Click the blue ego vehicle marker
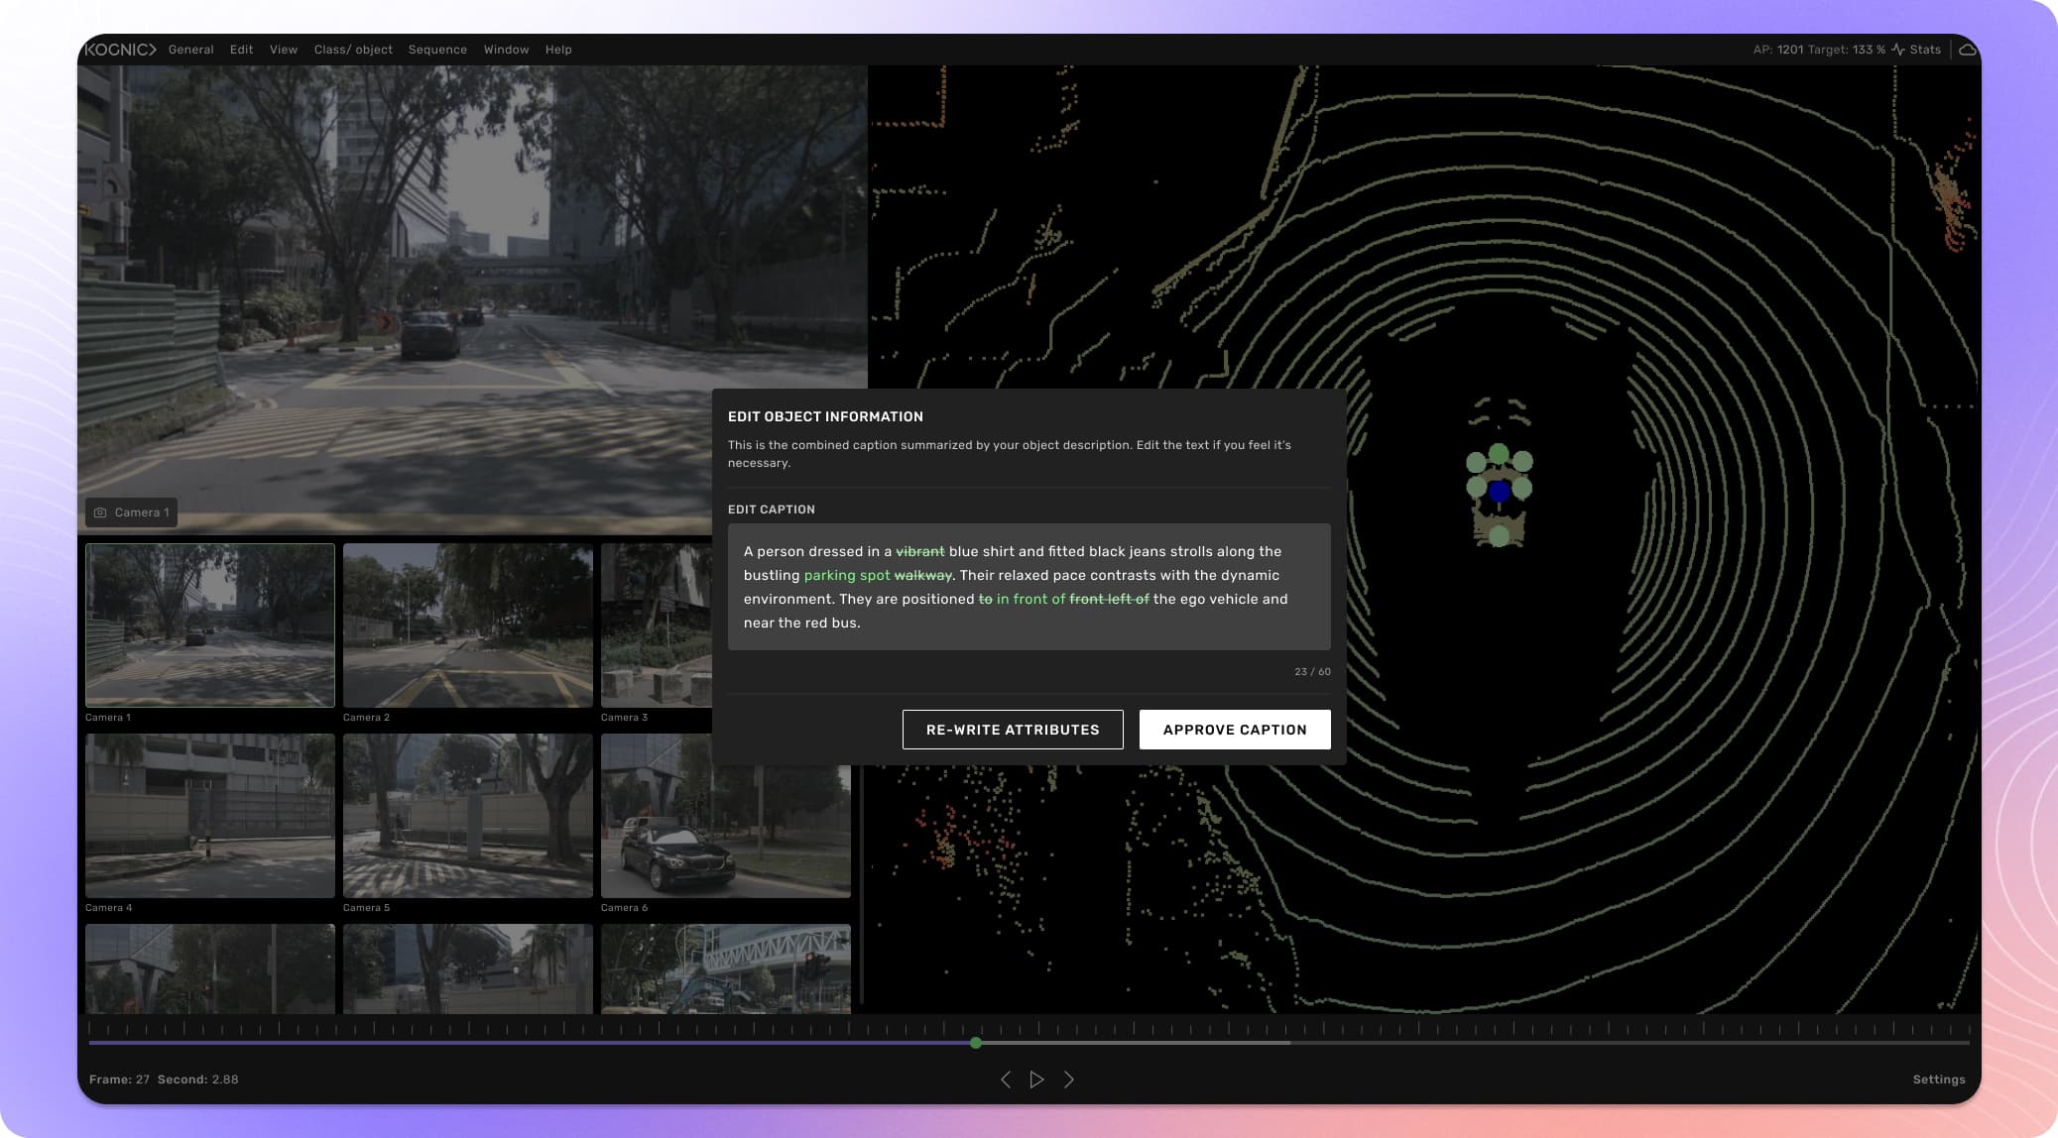2058x1138 pixels. tap(1499, 491)
